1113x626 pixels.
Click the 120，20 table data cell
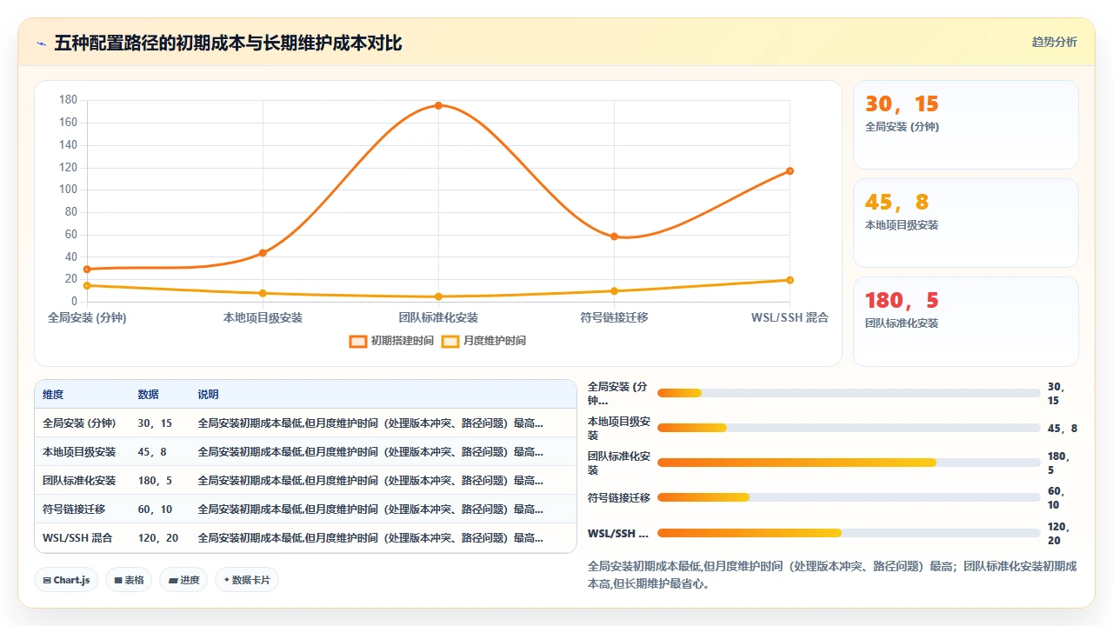(x=158, y=538)
